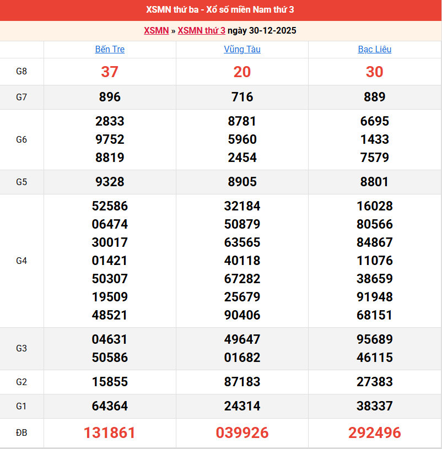
Task: Select Bến Tre G8 result 37
Action: click(x=110, y=72)
